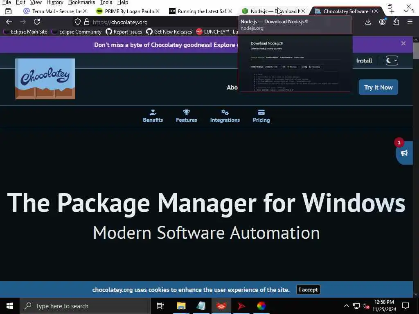Open the Install link in header
The image size is (419, 314).
pos(364,61)
